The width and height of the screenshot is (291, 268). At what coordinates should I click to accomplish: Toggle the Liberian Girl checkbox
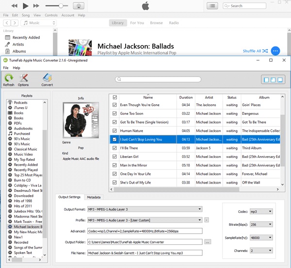coord(114,157)
